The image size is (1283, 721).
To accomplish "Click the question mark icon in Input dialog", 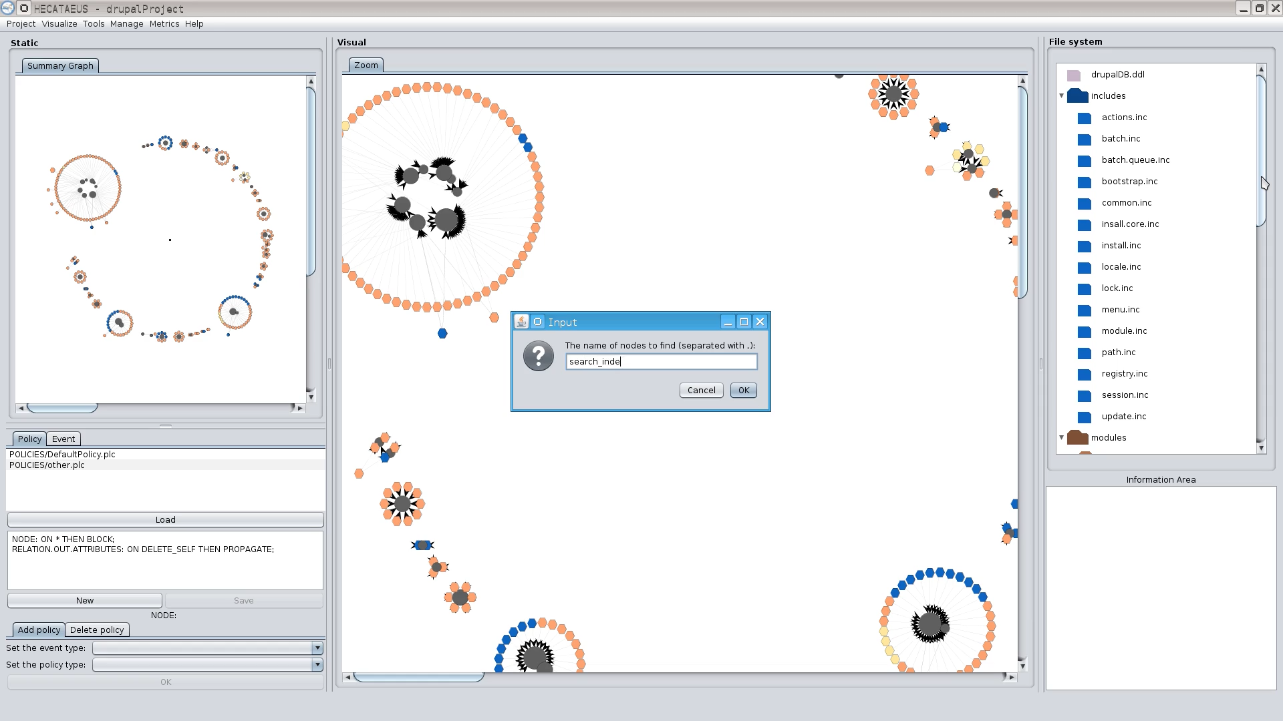I will (x=538, y=356).
